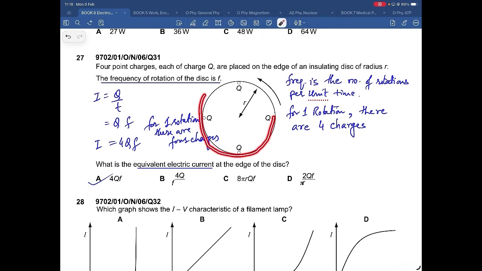Tap the answer 36 W option B
This screenshot has height=271, width=482.
(x=174, y=32)
